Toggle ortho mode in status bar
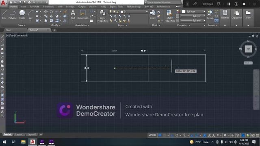This screenshot has height=146, width=260. [x=172, y=135]
